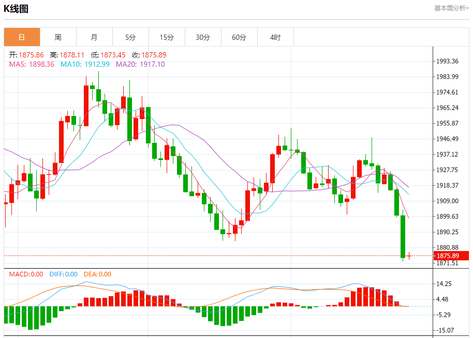Click the 1965.24 price axis label
This screenshot has width=473, height=338.
[x=447, y=108]
